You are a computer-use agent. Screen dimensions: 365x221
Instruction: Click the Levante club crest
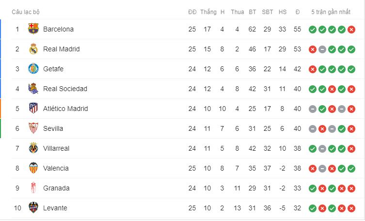point(33,208)
